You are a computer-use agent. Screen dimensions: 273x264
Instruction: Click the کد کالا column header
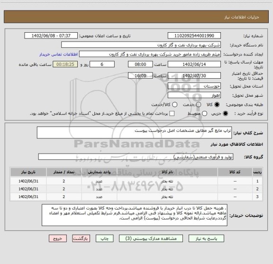[235, 172]
